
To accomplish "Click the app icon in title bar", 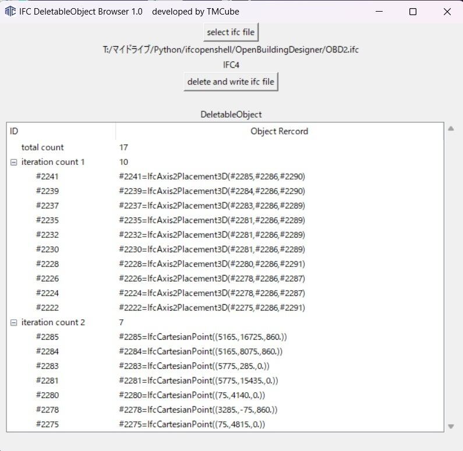I will pos(10,12).
